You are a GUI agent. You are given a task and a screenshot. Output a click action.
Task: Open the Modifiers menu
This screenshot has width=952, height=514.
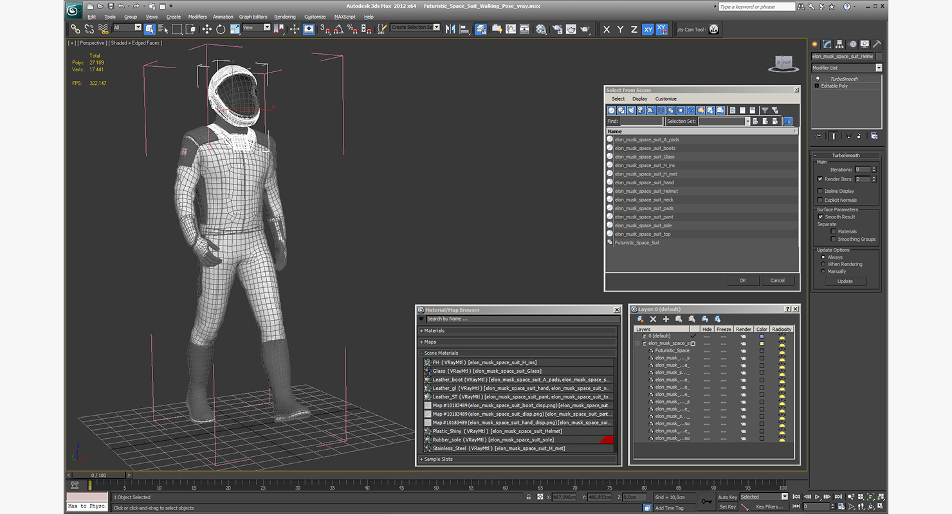click(x=197, y=17)
